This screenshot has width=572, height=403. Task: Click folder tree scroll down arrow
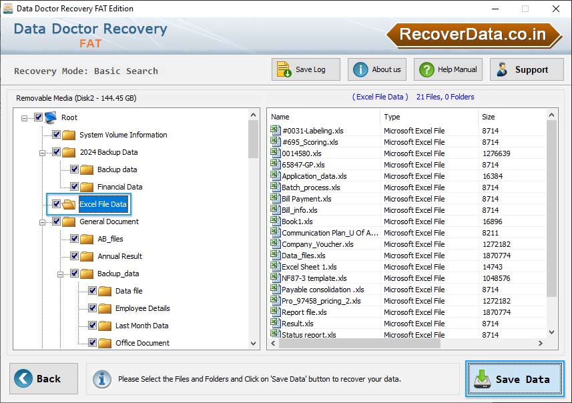253,344
